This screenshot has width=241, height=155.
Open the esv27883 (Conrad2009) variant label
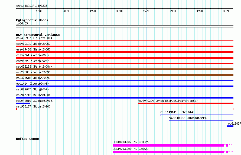[x=33, y=72]
